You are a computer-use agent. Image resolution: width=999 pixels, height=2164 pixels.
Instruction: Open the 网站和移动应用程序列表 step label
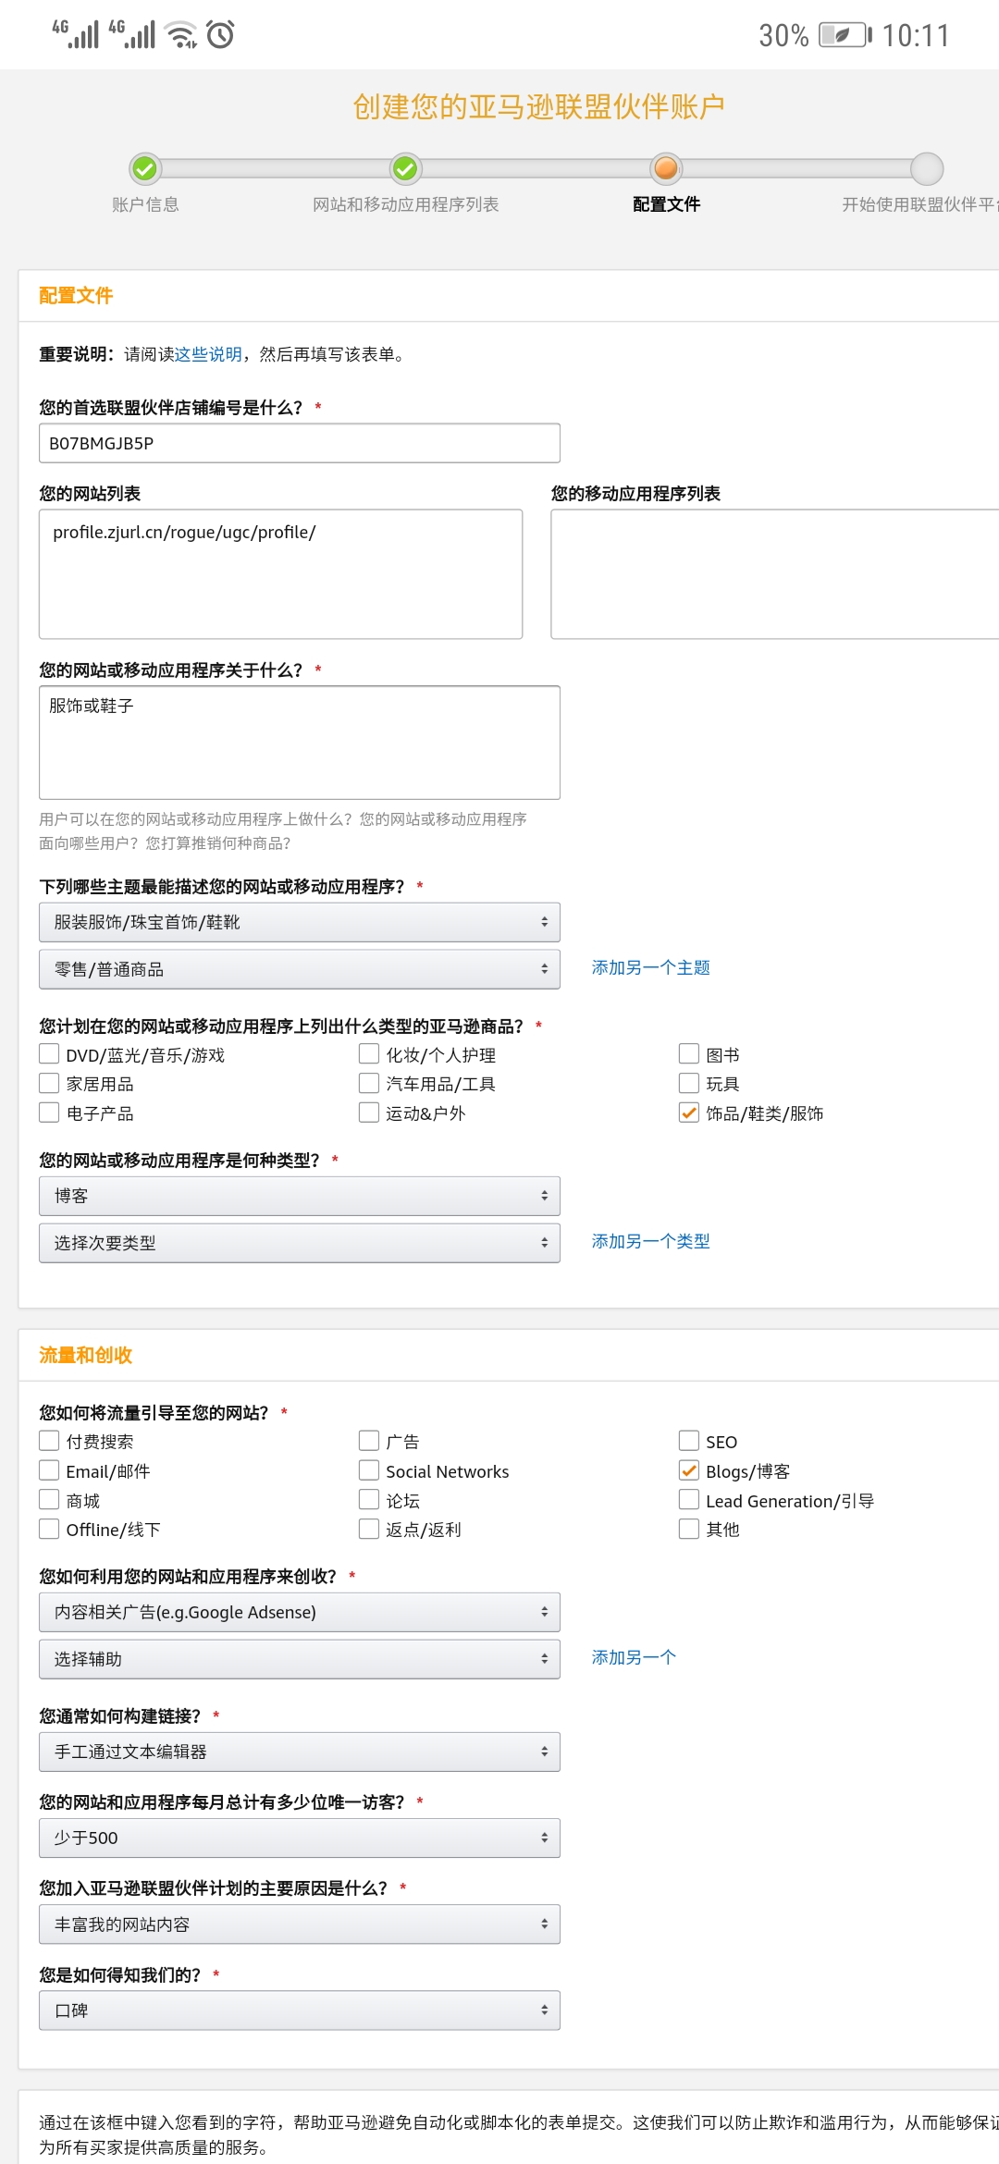coord(405,204)
